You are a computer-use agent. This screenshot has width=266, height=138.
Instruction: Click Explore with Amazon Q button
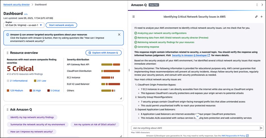tap(104, 53)
